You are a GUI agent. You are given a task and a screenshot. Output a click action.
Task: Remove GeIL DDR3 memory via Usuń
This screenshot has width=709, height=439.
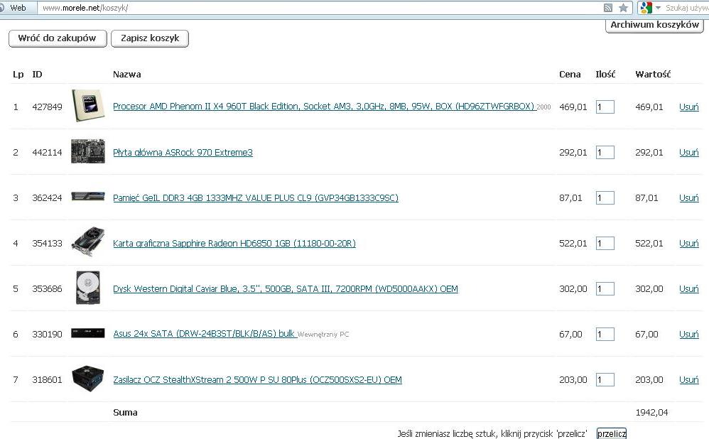(x=688, y=197)
